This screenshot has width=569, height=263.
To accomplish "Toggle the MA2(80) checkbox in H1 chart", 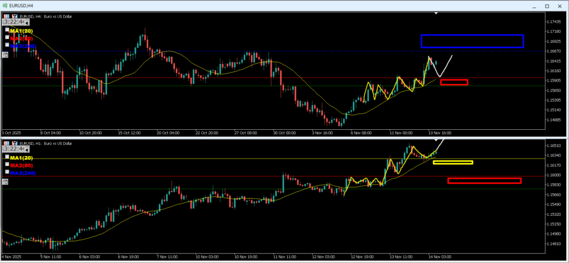I will tap(7, 165).
